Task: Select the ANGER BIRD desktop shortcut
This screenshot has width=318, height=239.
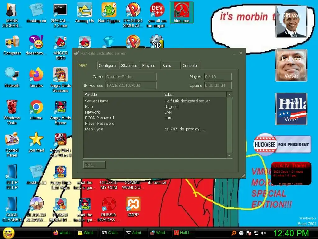Action: pos(60,48)
